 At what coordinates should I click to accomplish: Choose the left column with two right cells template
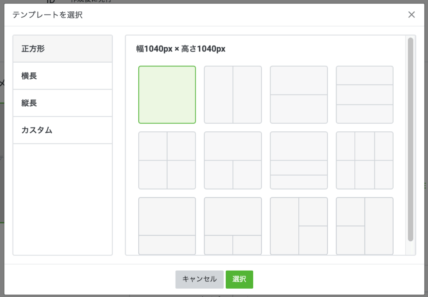click(298, 226)
